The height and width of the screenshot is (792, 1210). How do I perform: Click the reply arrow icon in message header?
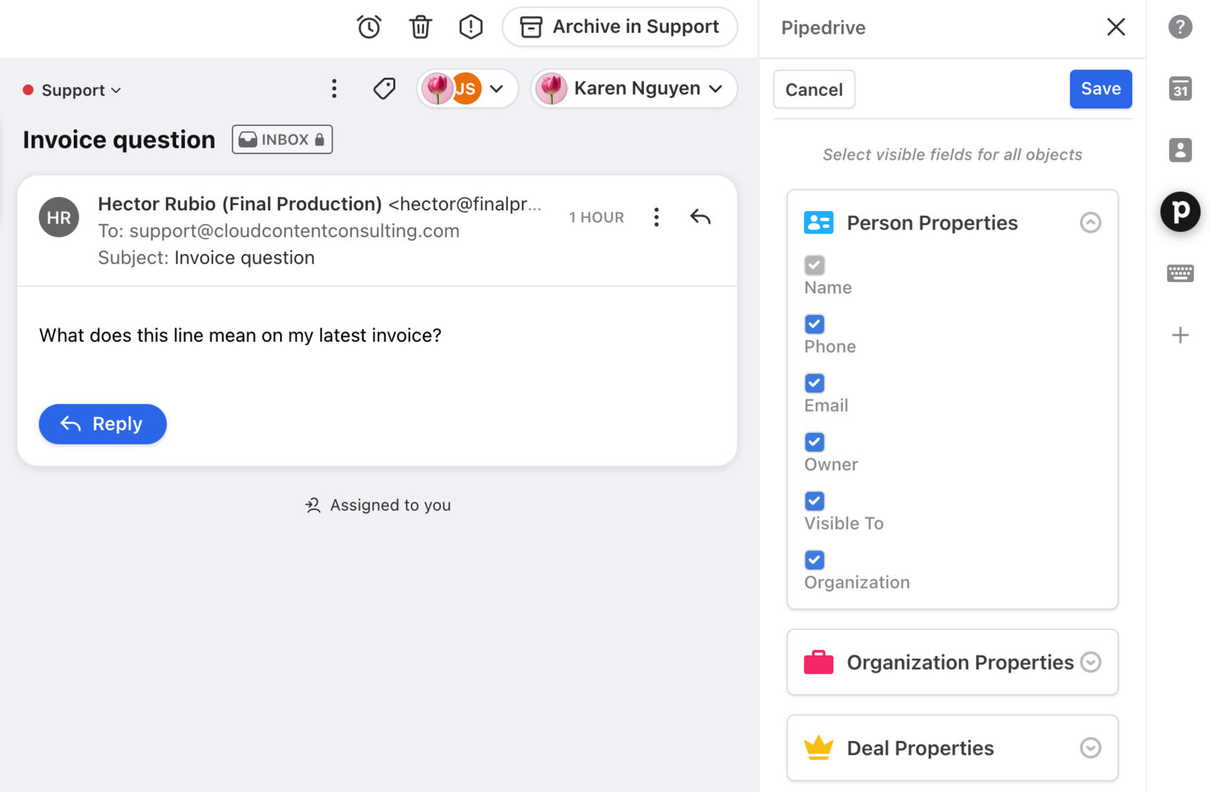700,217
